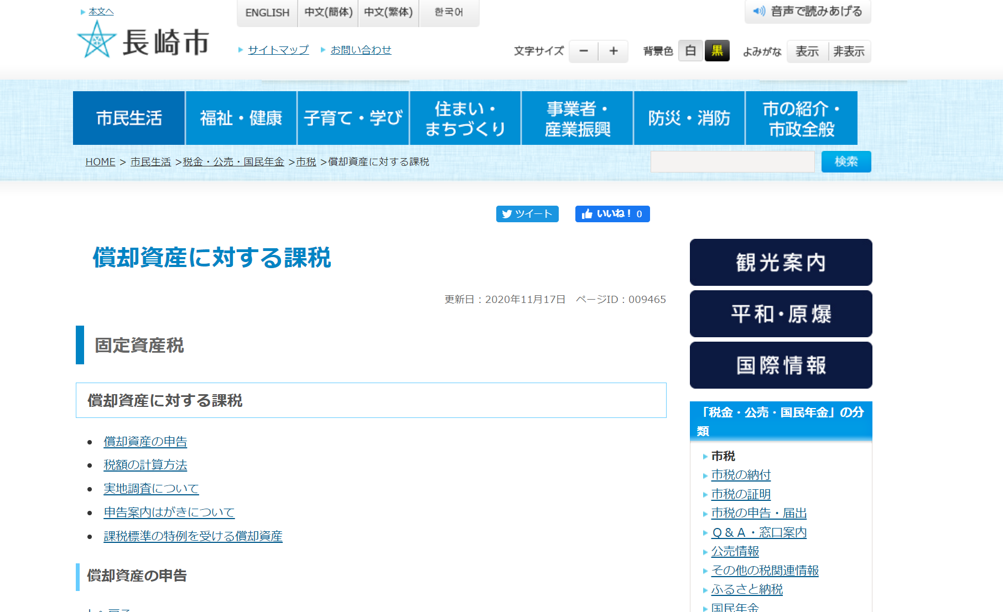Open the 市民生活 navigation tab
Screen dimensions: 1003x612
129,118
